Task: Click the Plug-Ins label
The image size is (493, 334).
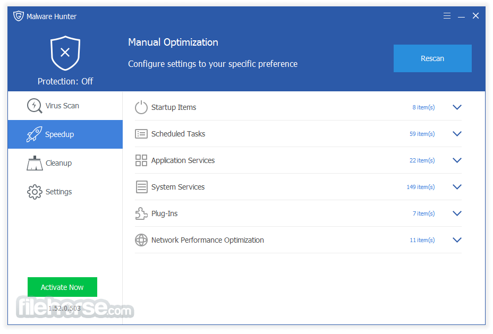Action: point(165,213)
